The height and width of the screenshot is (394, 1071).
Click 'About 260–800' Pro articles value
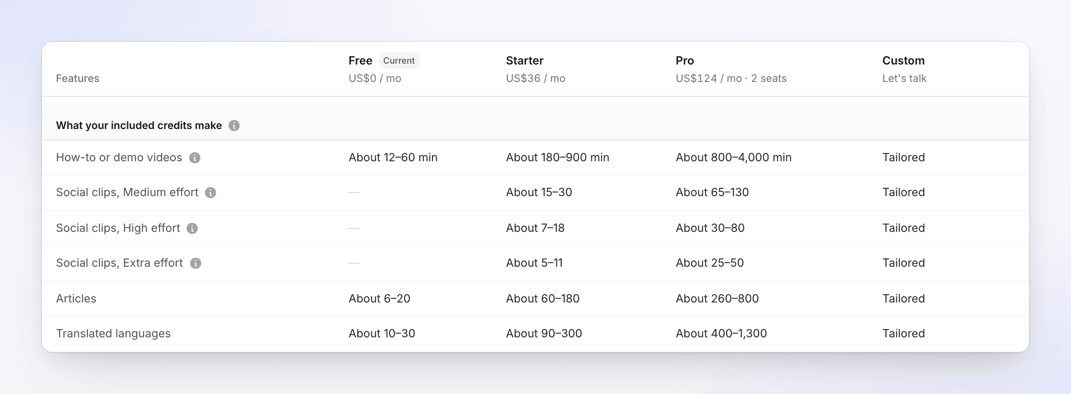pyautogui.click(x=717, y=299)
